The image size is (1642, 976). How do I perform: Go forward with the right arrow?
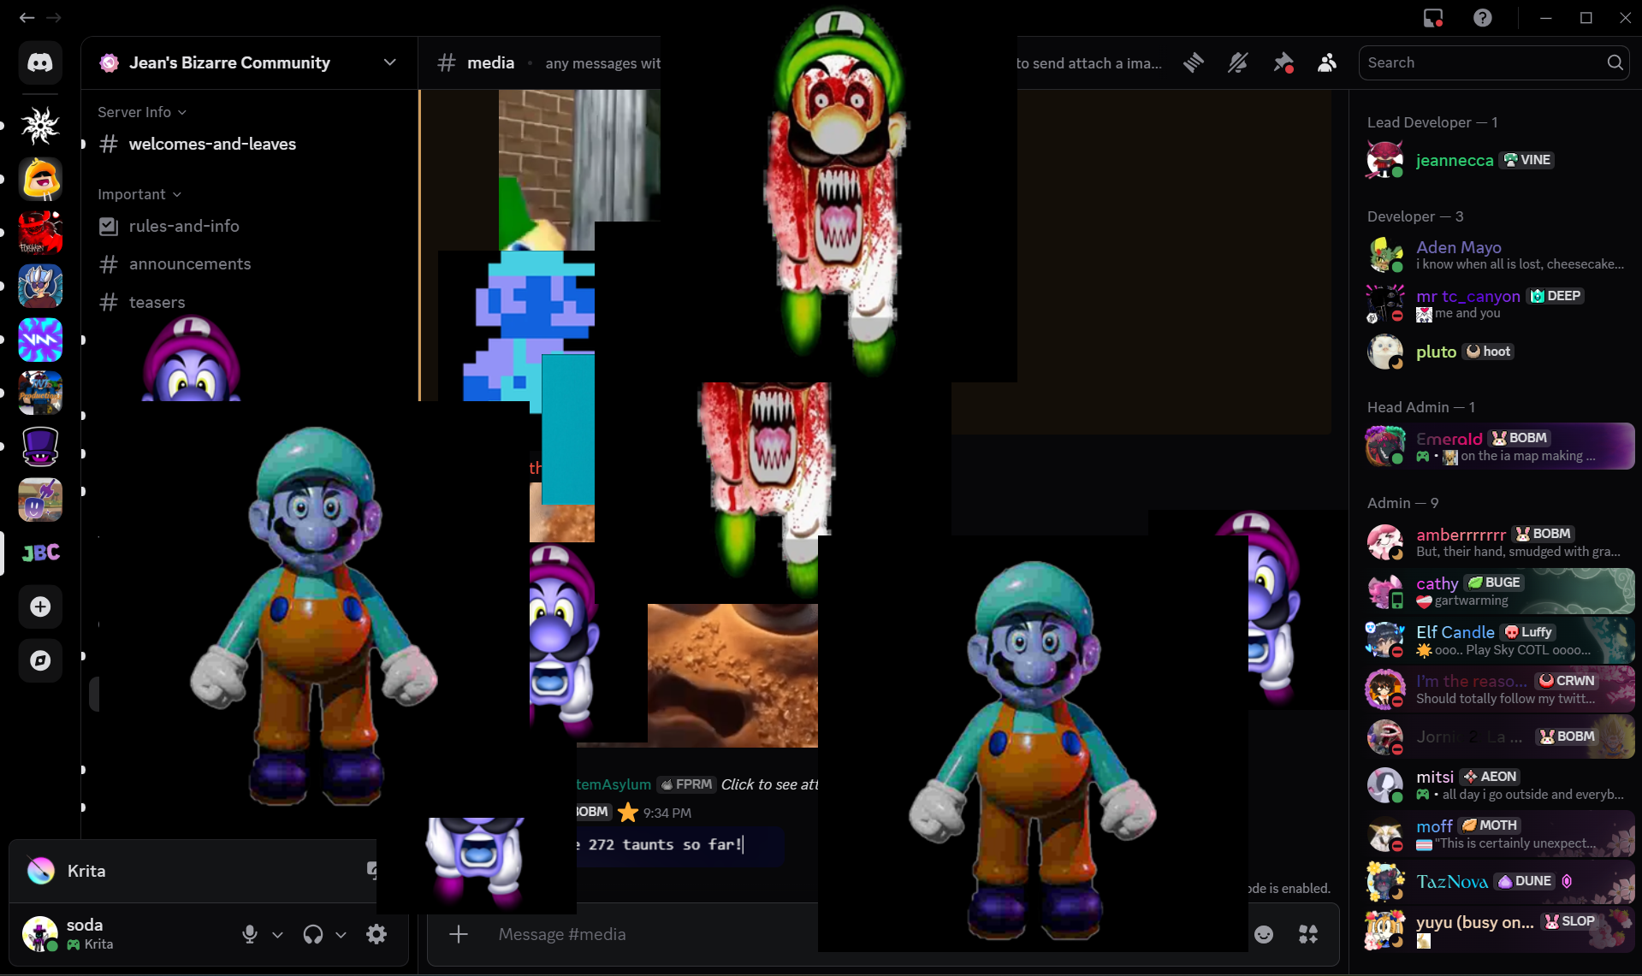[54, 17]
